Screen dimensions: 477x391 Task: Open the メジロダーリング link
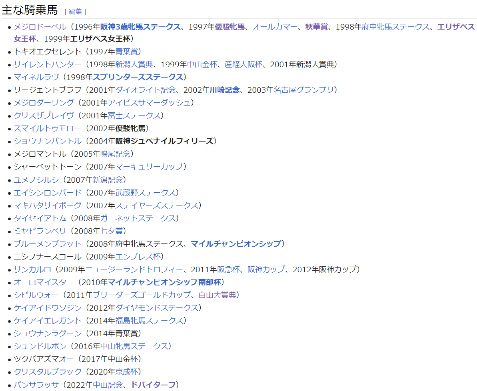click(x=44, y=102)
